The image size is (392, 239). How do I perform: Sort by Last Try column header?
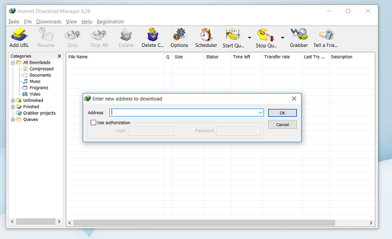(316, 57)
